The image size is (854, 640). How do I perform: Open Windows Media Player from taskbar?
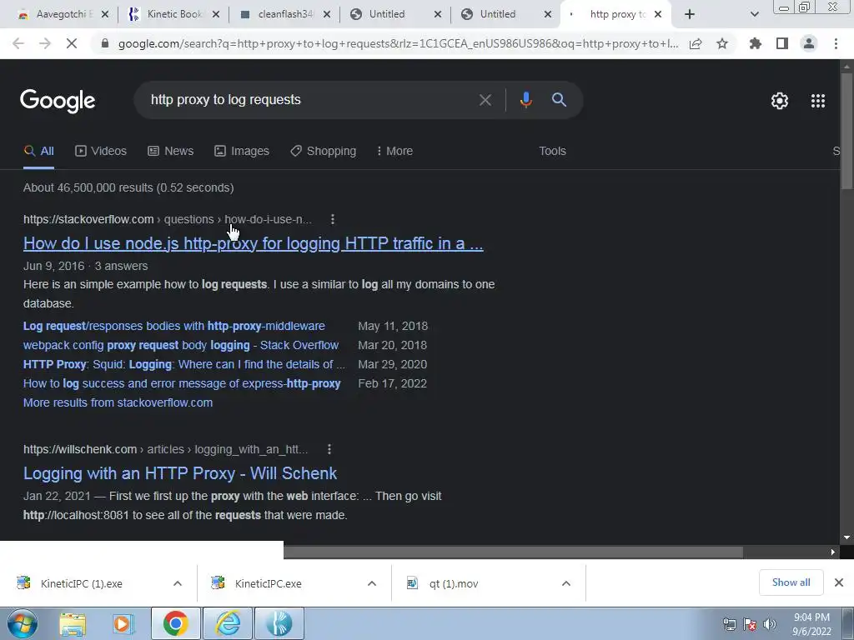coord(123,623)
